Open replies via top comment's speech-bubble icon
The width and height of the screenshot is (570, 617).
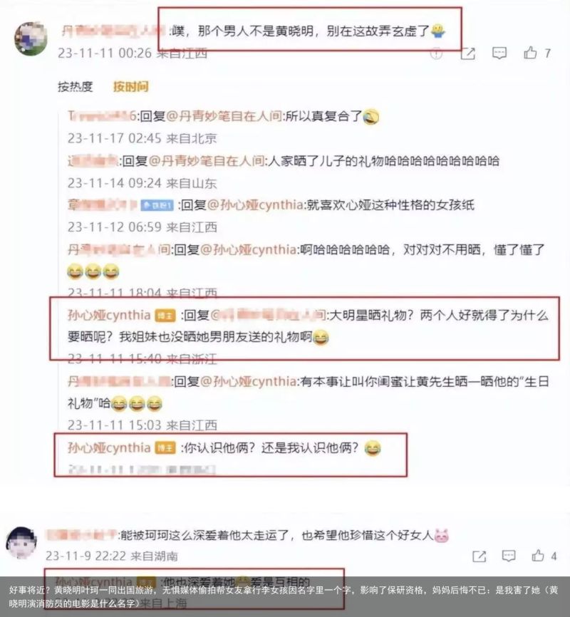[499, 53]
